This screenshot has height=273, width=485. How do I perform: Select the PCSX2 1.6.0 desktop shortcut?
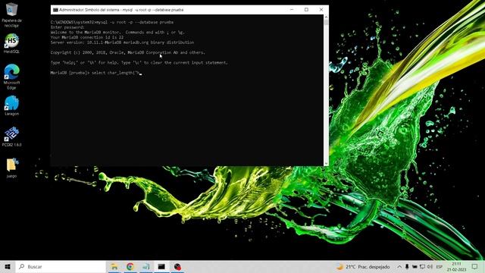click(11, 136)
